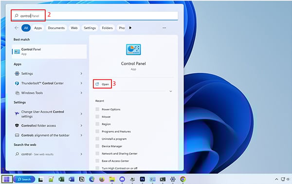Open Photoshop from the taskbar
This screenshot has width=292, height=184.
pyautogui.click(x=142, y=179)
